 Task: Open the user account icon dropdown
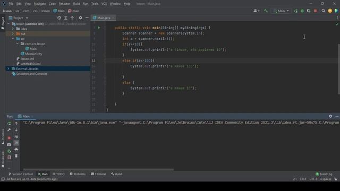256,11
